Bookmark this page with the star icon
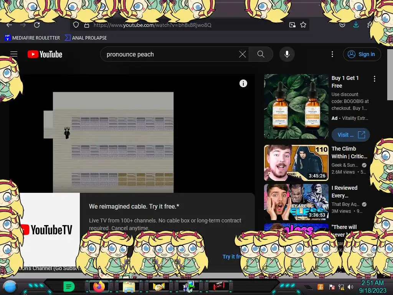 click(x=303, y=25)
